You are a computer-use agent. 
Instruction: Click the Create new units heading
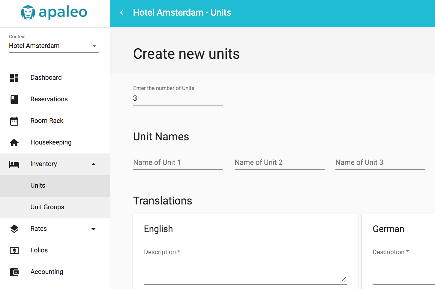click(x=186, y=54)
